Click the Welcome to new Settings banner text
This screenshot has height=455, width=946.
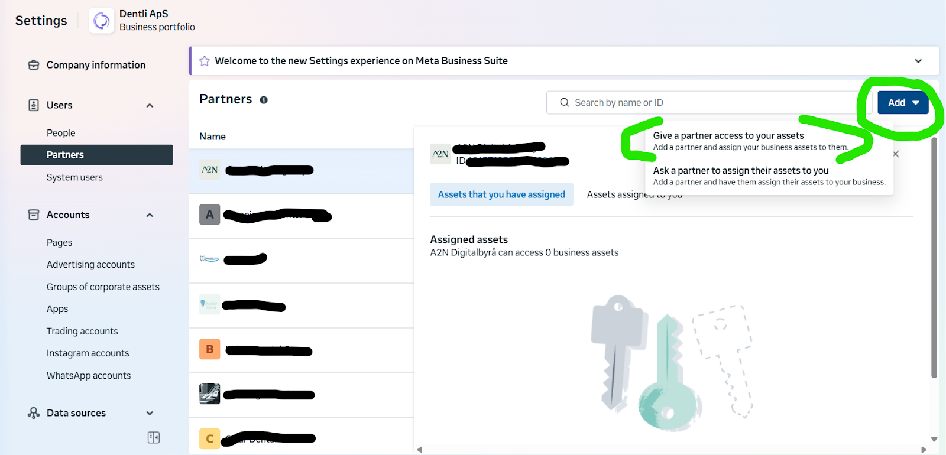click(x=361, y=61)
